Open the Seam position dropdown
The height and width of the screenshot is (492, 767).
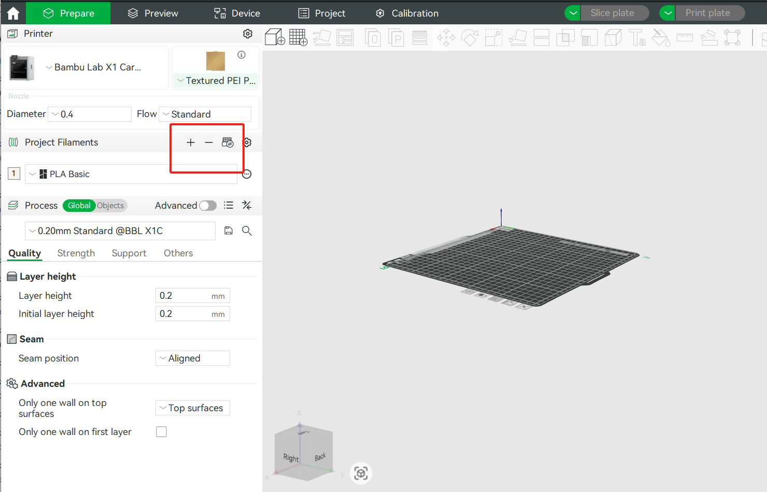[x=193, y=358]
